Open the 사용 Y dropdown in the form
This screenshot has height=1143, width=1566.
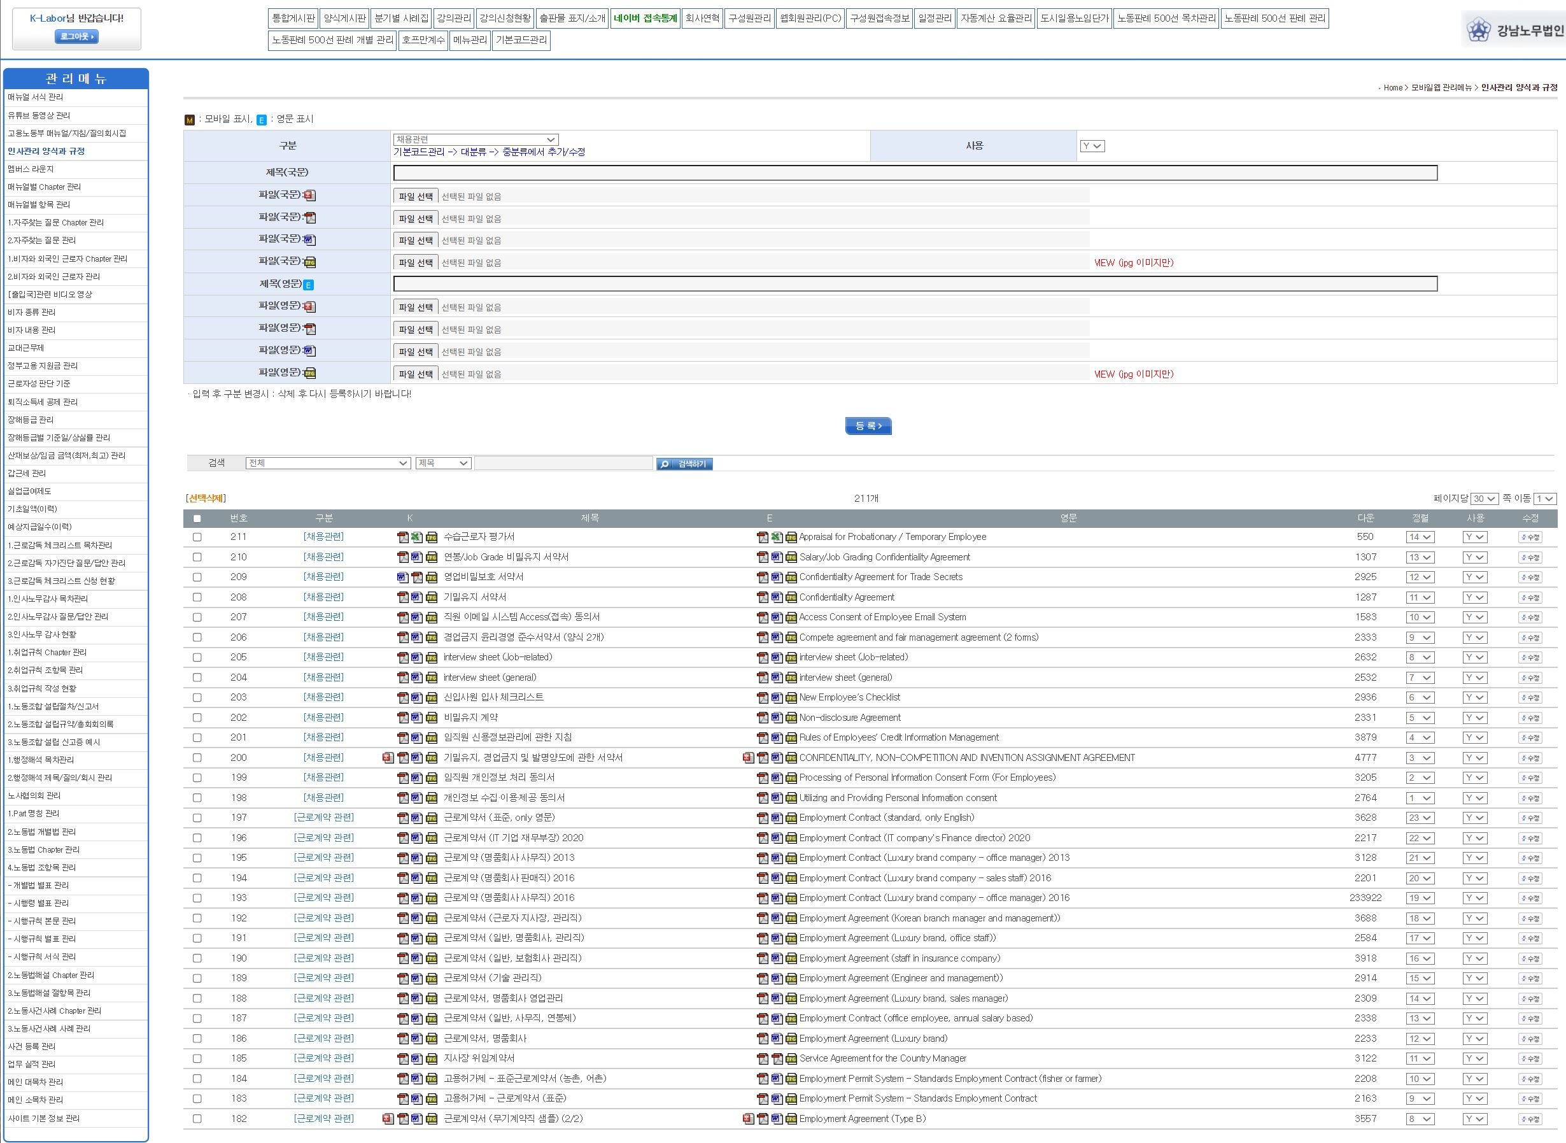click(1092, 146)
